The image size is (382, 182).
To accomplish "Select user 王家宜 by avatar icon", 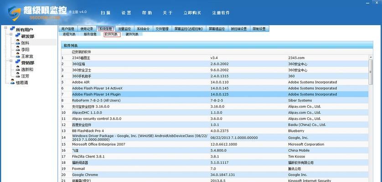I will click(x=17, y=56).
